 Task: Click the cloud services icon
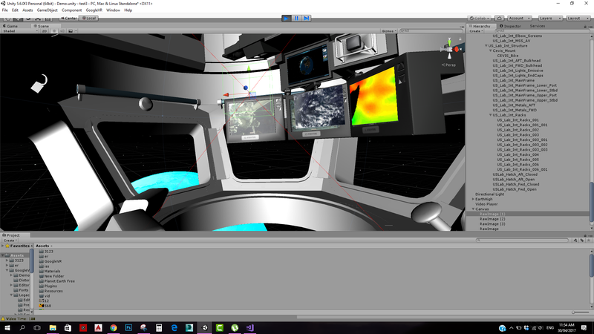499,18
